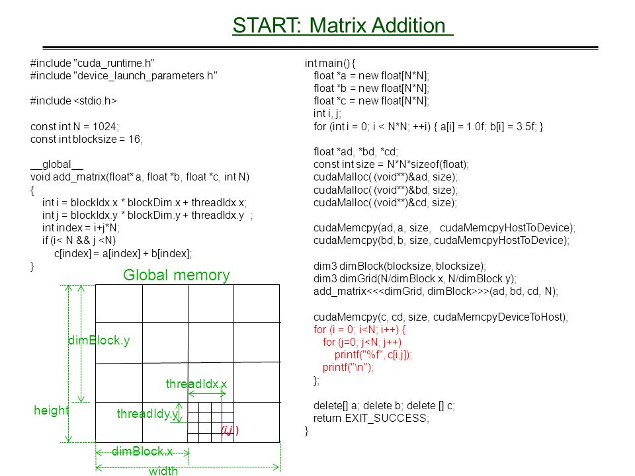The width and height of the screenshot is (635, 476).
Task: Click the add_matrix<<<dimGrid, dimBlock>>> kernel launch
Action: [436, 291]
